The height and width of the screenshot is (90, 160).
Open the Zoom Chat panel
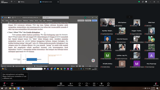pos(79,84)
